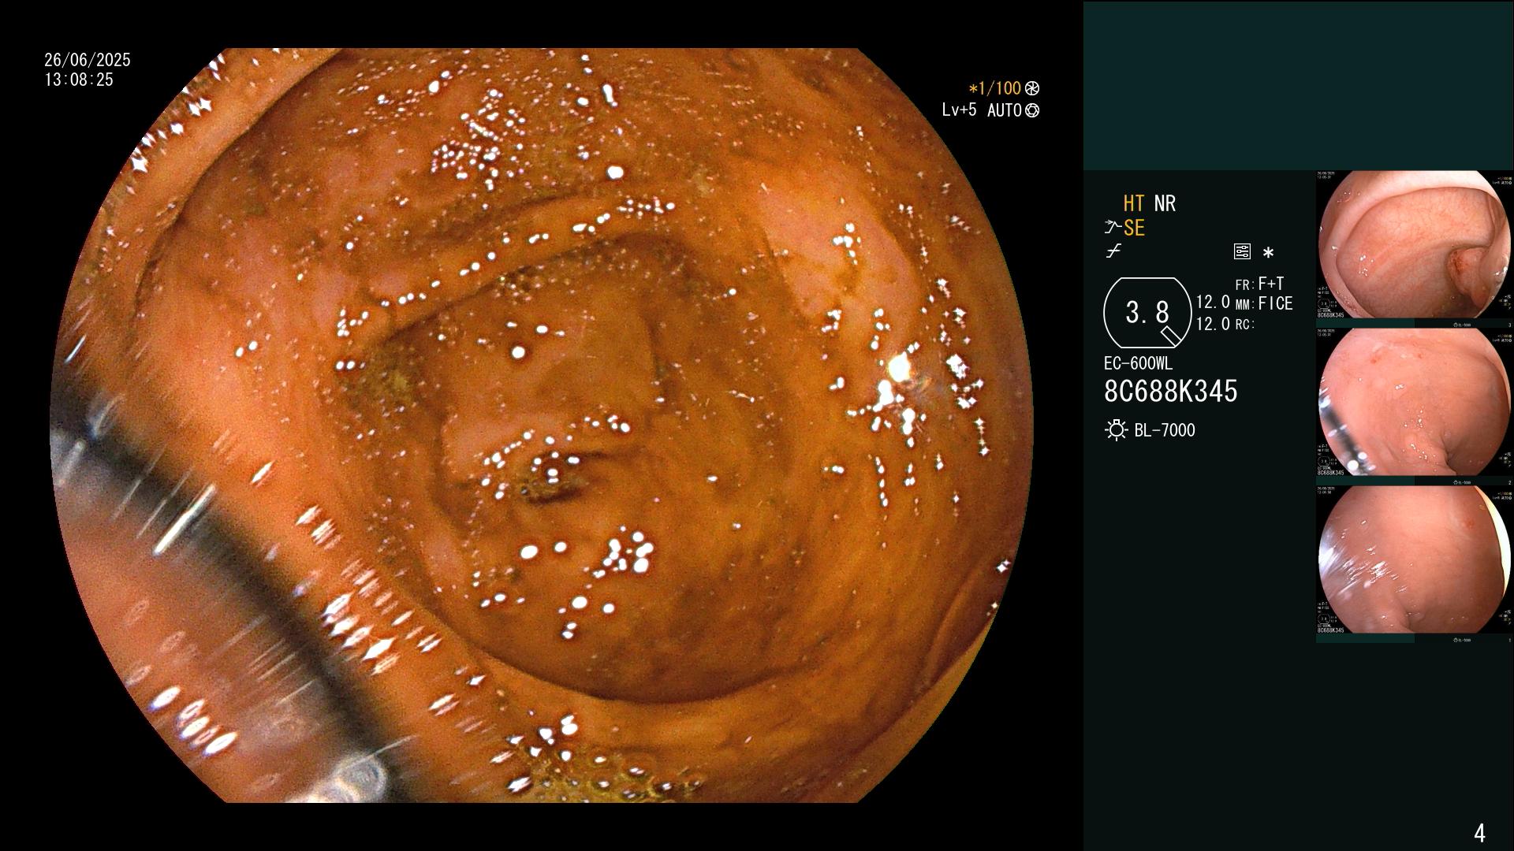
Task: Click the shutter speed icon beside 1/100
Action: pos(1032,88)
